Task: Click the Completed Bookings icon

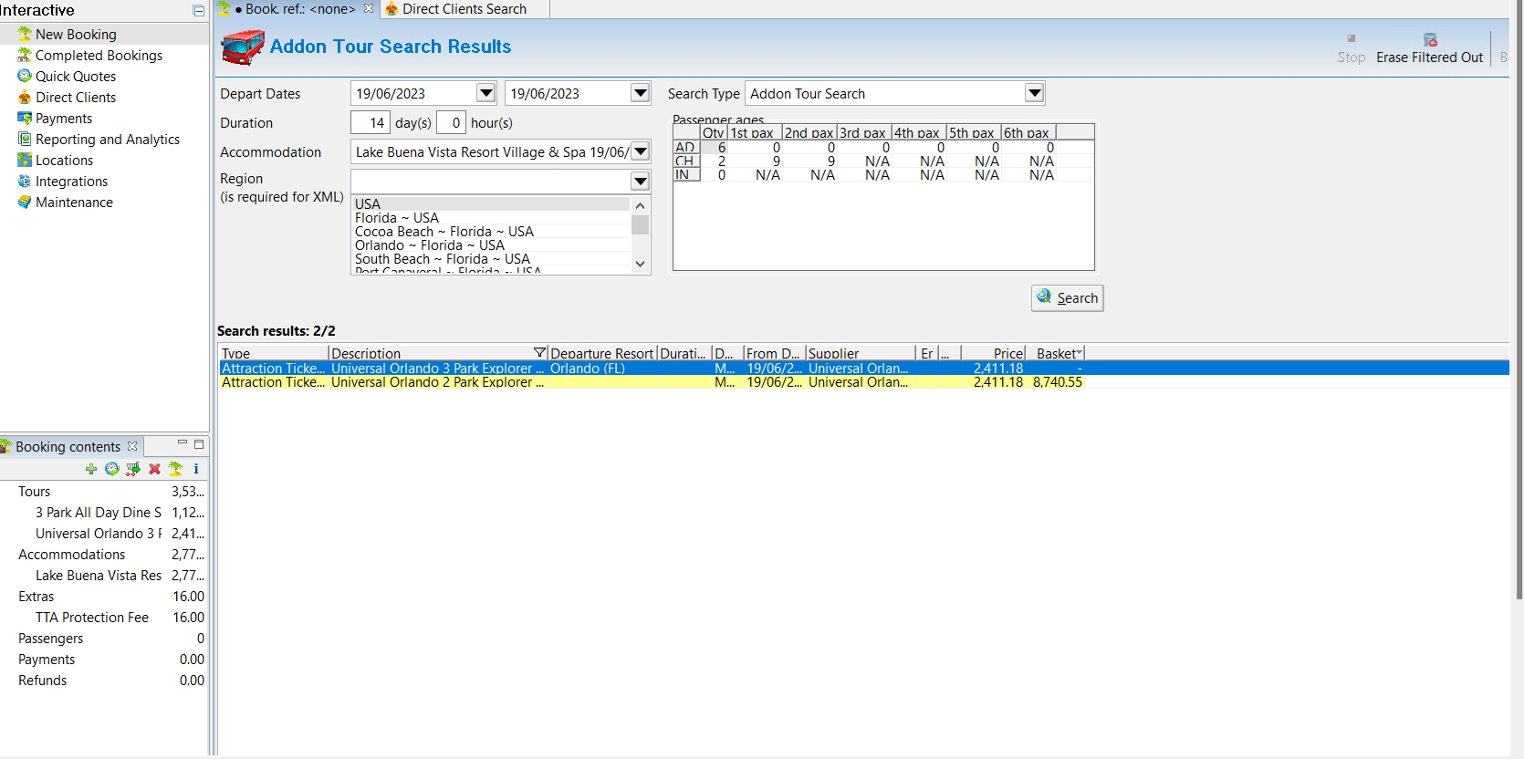Action: (25, 55)
